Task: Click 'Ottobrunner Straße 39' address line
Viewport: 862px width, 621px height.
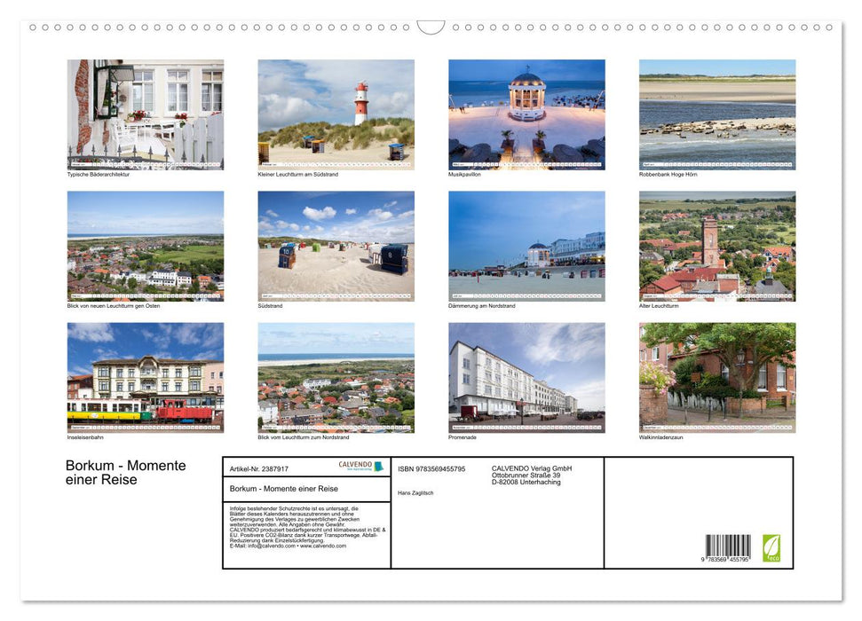Action: (x=526, y=476)
